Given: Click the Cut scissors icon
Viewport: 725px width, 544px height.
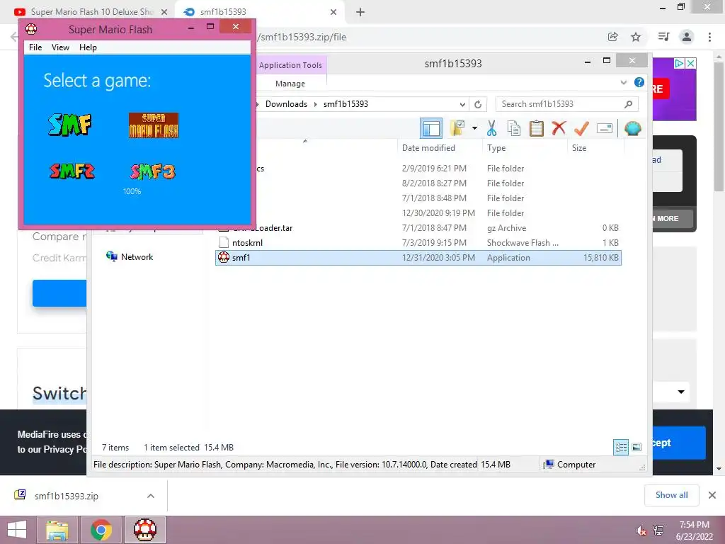Looking at the screenshot, I should (491, 128).
